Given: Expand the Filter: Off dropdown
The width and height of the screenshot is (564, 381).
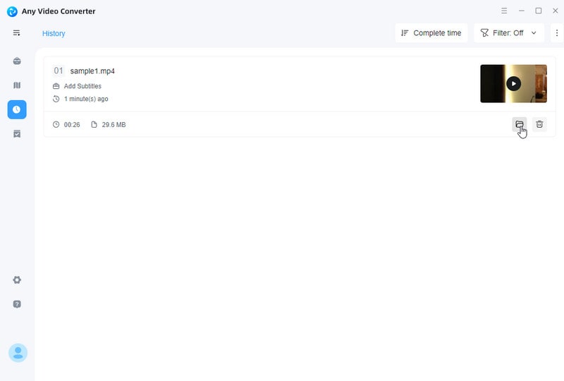Looking at the screenshot, I should 508,33.
